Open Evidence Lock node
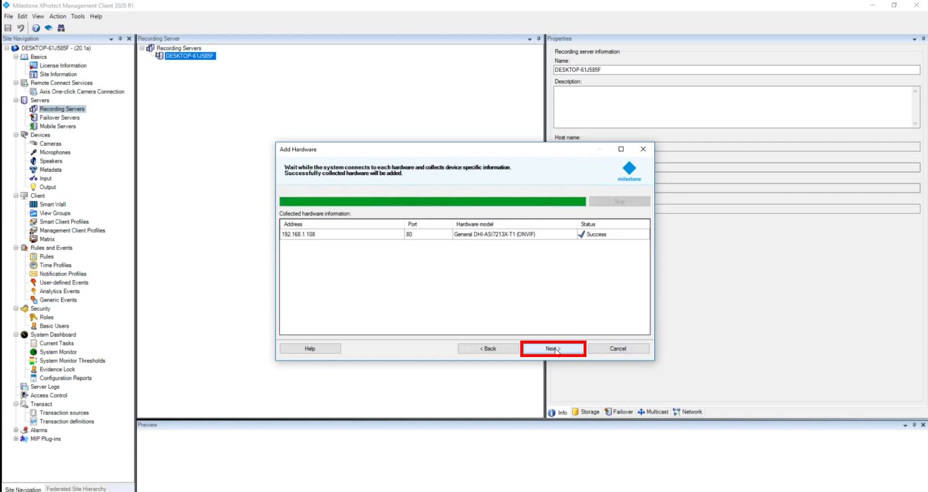 (57, 369)
